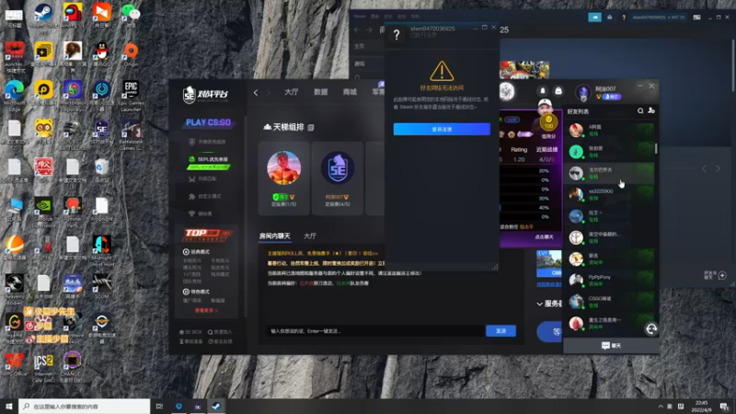Type in the chat message input box
736x414 pixels.
click(375, 331)
